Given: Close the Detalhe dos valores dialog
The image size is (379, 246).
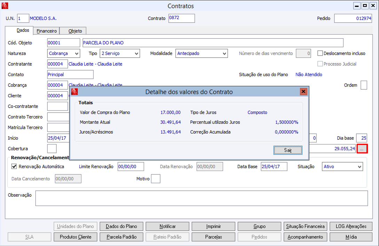Looking at the screenshot, I should coord(303,92).
